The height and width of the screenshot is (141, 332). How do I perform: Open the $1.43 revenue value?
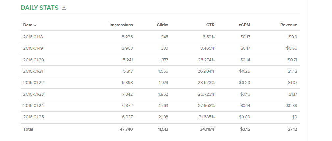click(292, 71)
